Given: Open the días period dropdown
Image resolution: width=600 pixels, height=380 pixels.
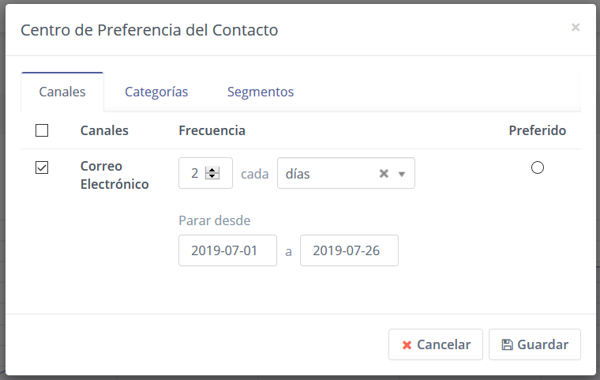Looking at the screenshot, I should point(328,174).
